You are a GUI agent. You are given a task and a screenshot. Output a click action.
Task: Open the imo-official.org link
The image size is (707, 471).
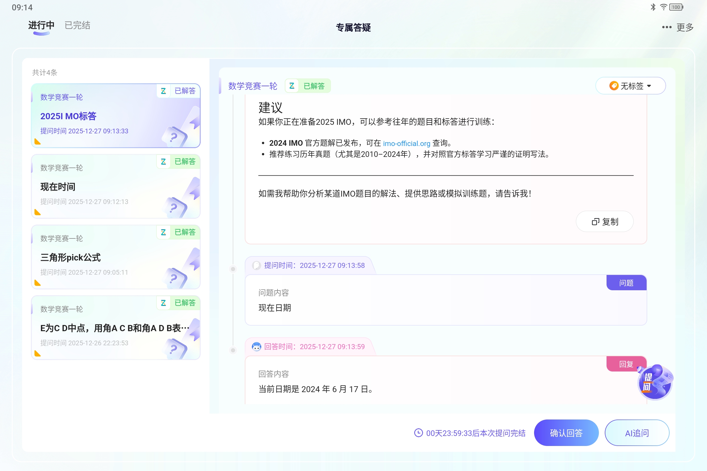(406, 143)
